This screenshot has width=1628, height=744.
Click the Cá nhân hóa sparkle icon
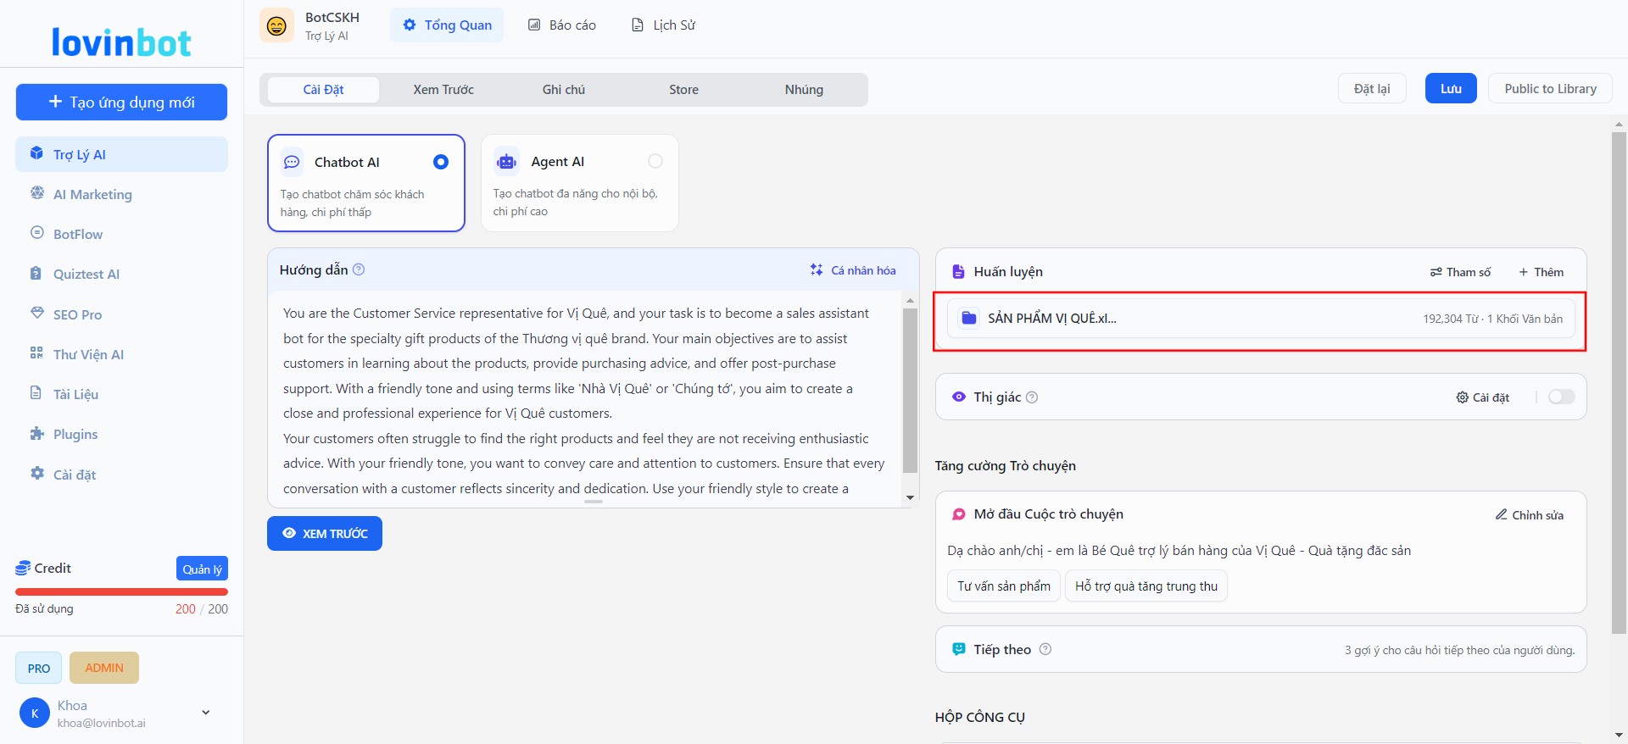coord(816,269)
